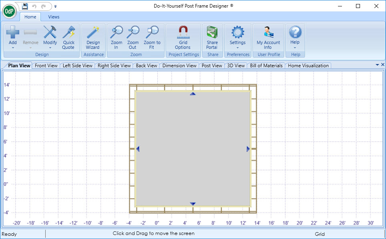
Task: Click the 'Click and Drag to move the screen' hint
Action: click(x=154, y=233)
